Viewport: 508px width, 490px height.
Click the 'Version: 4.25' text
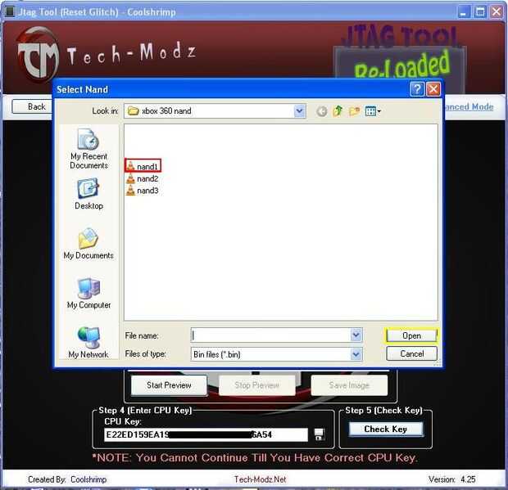coord(452,479)
